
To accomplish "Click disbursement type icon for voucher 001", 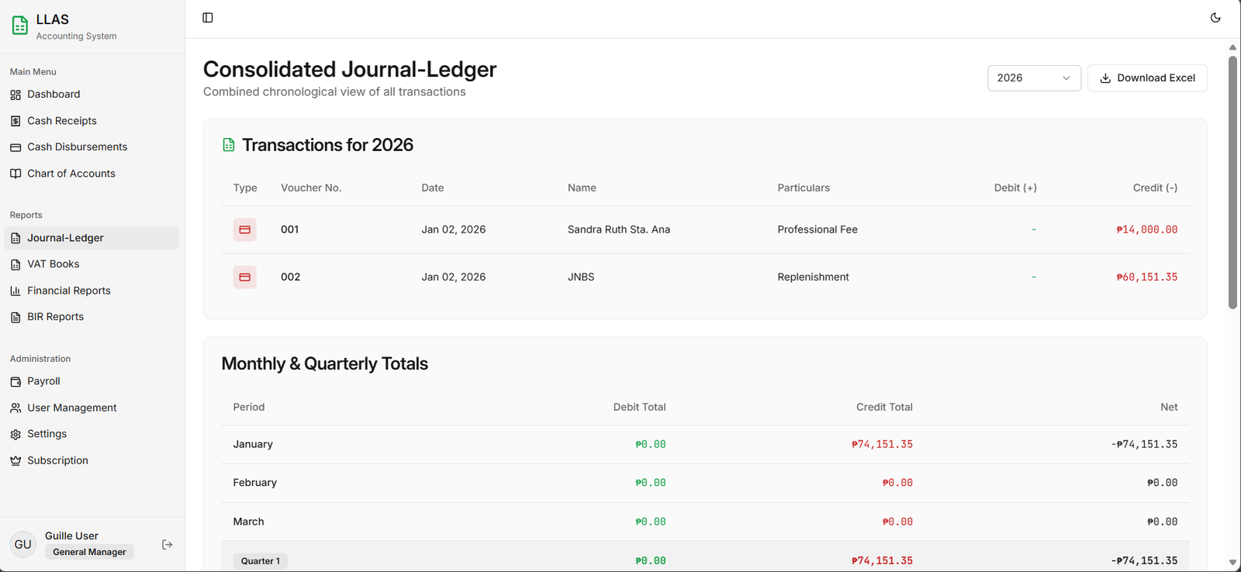I will (245, 229).
